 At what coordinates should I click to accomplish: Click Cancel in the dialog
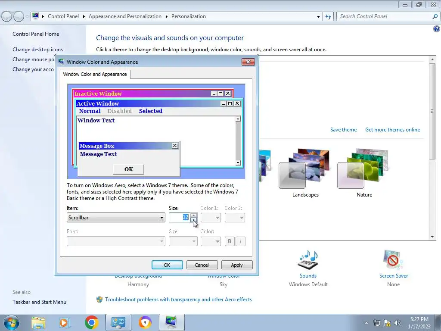tap(202, 265)
